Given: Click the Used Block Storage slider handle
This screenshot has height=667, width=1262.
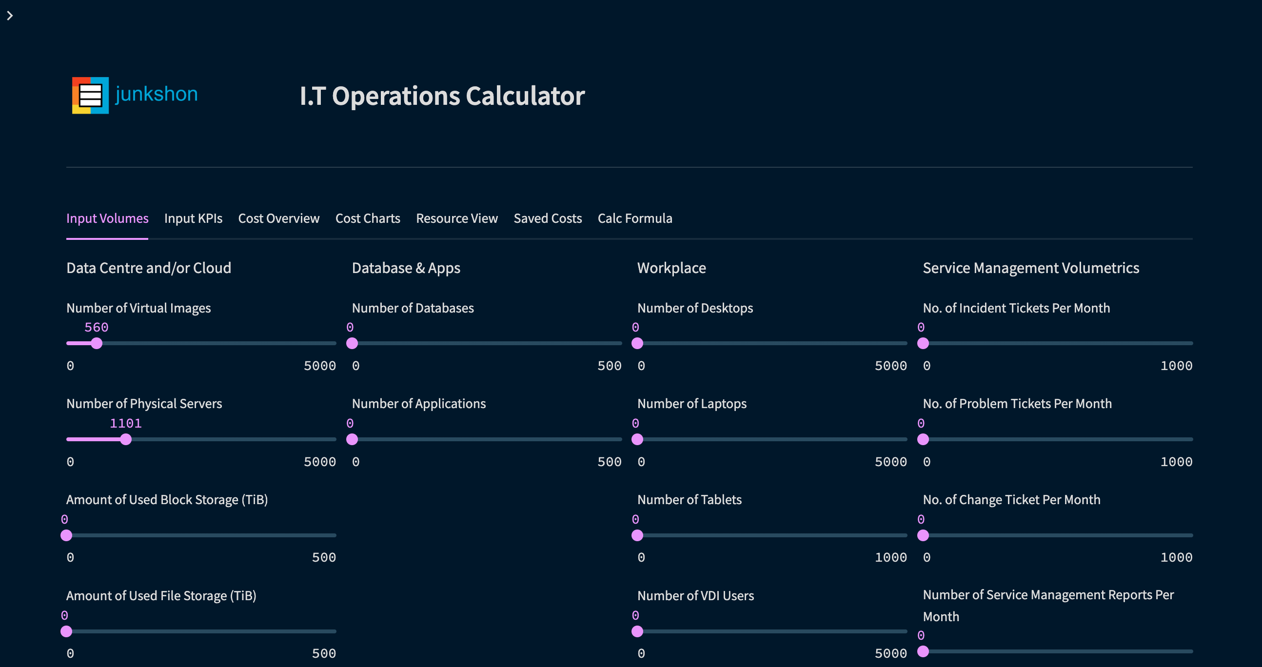Looking at the screenshot, I should 66,535.
